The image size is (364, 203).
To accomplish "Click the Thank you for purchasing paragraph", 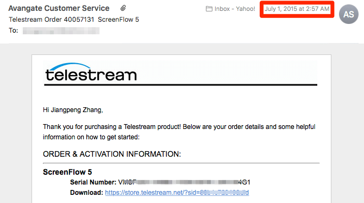I will pyautogui.click(x=179, y=132).
